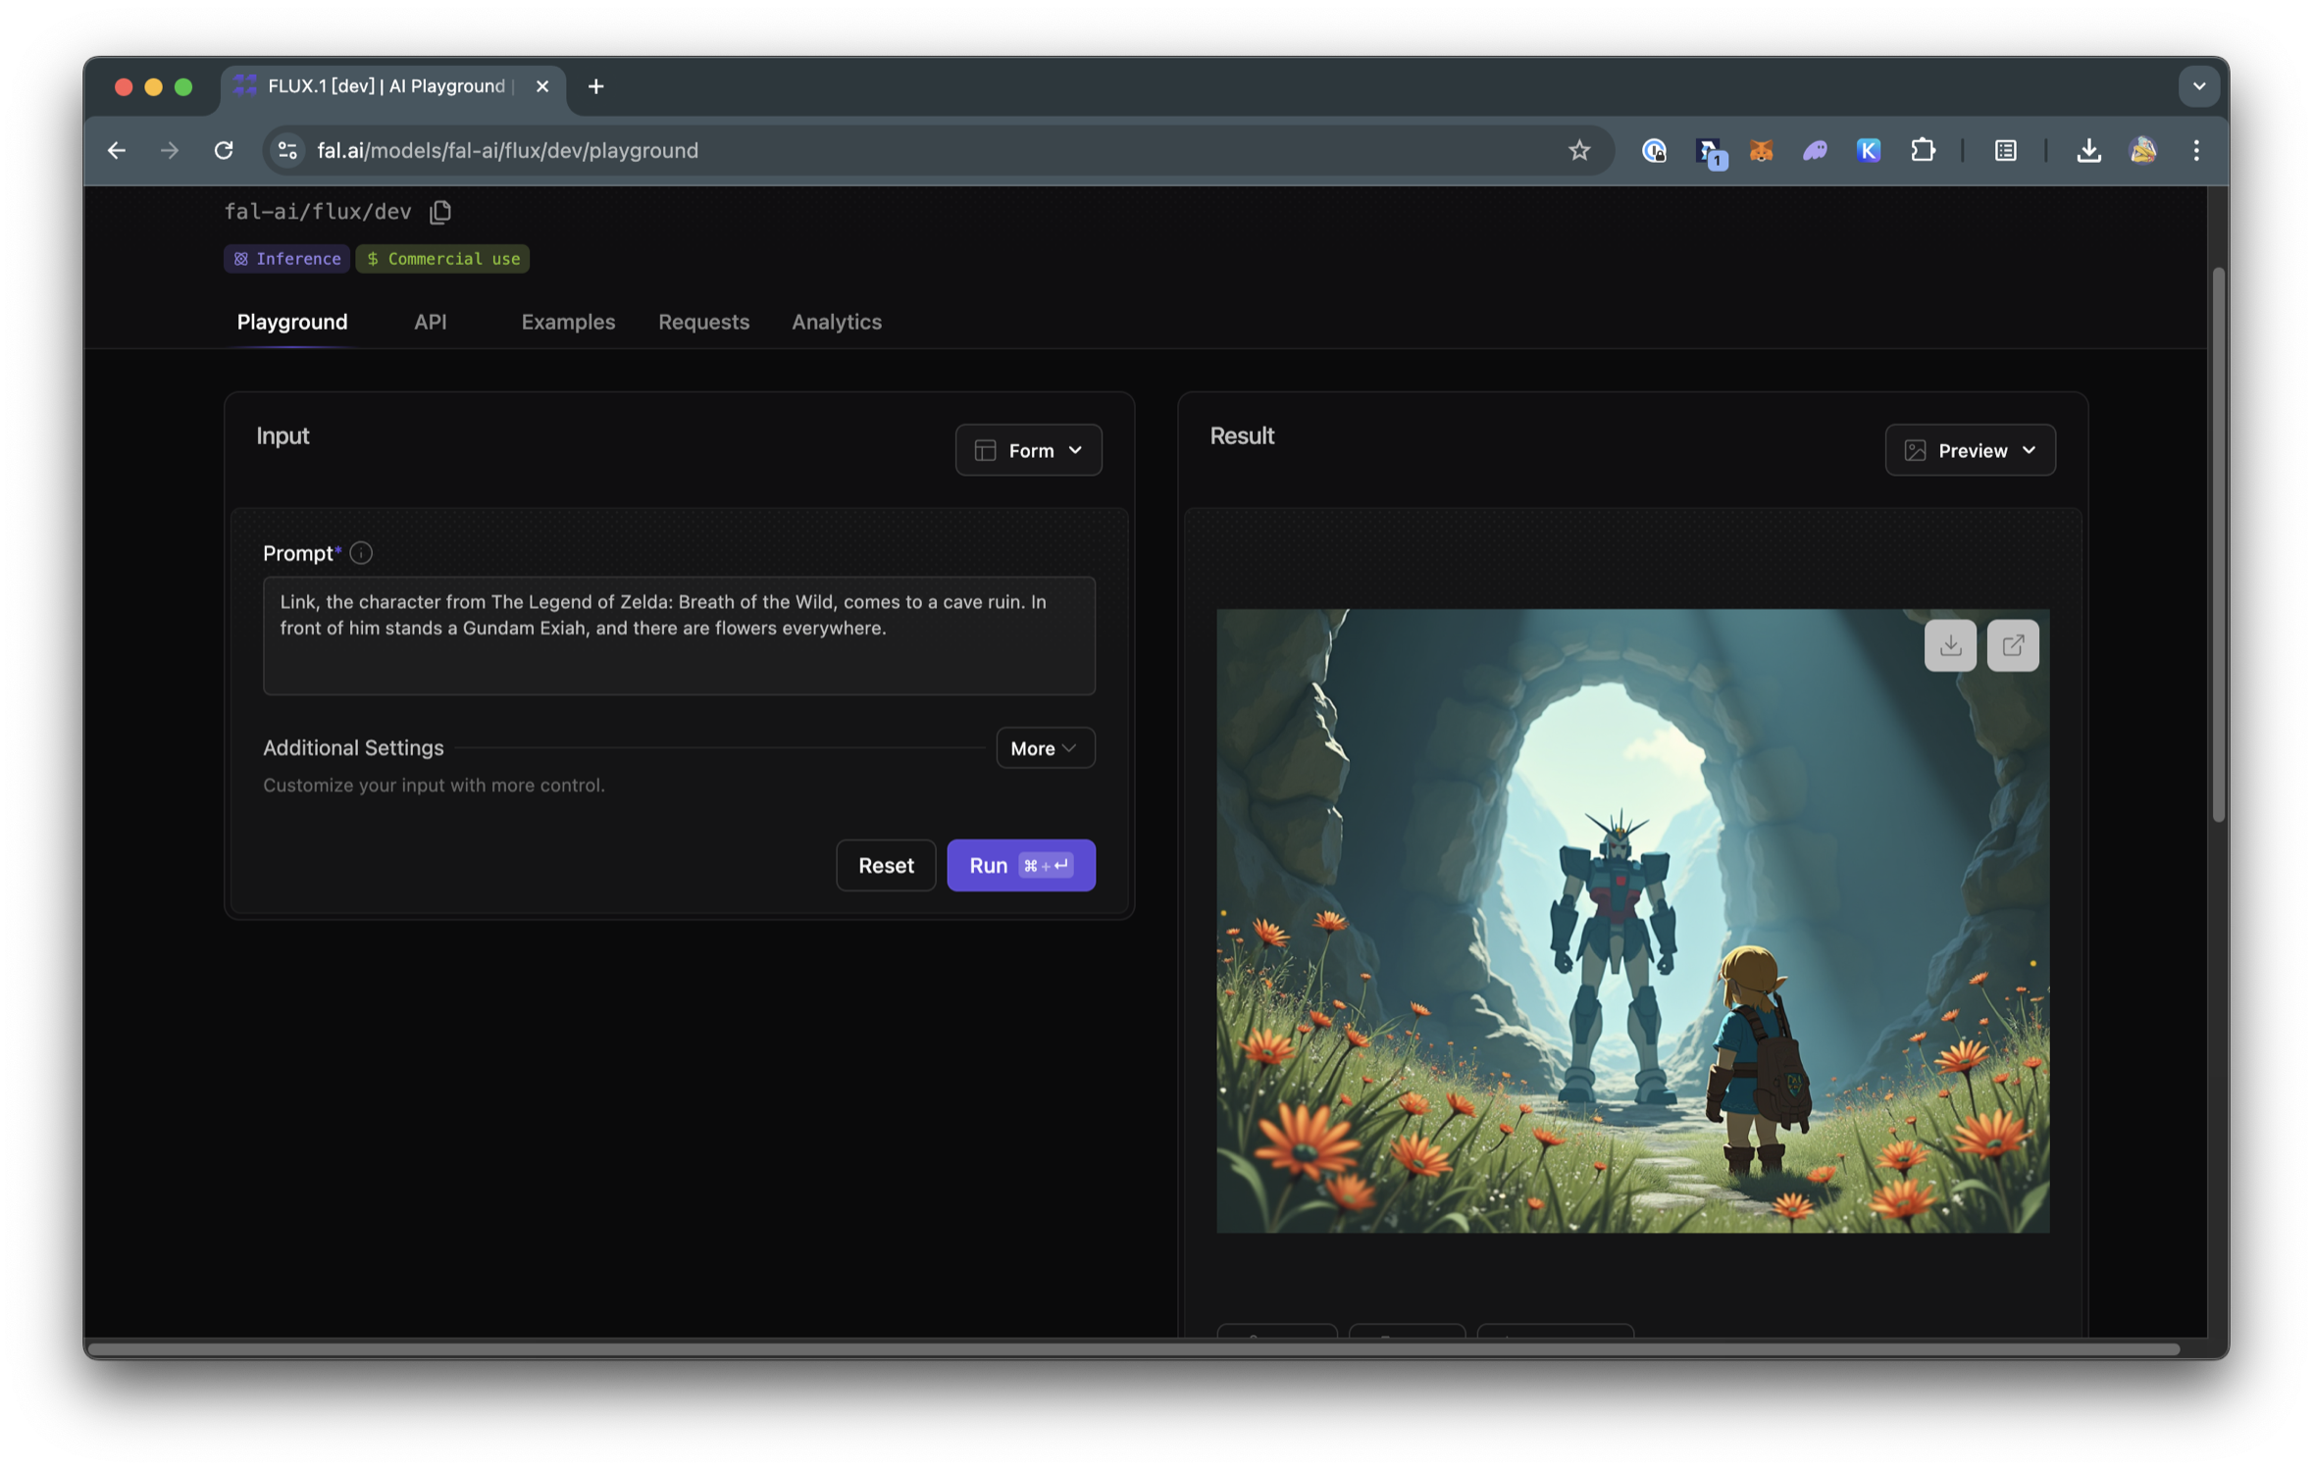The width and height of the screenshot is (2313, 1470).
Task: Click the vertical page scrollbar
Action: 2217,544
